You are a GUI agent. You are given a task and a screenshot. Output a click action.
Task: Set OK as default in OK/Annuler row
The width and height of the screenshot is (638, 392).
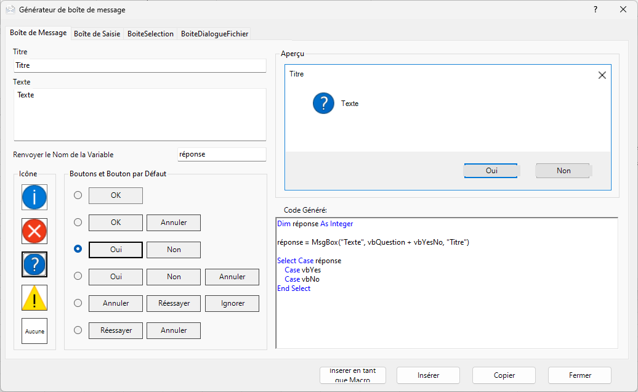(116, 223)
